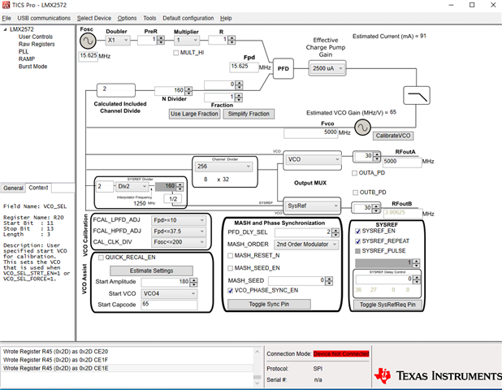Screen dimensions: 502x390
Task: Click the Fosc oscillator symbol
Action: (88, 41)
